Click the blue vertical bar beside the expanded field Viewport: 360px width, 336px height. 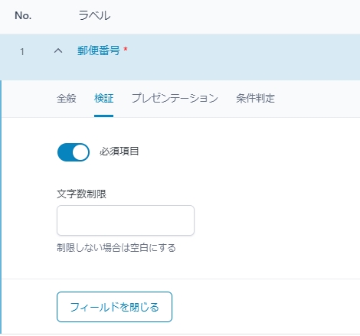[x=1, y=207]
